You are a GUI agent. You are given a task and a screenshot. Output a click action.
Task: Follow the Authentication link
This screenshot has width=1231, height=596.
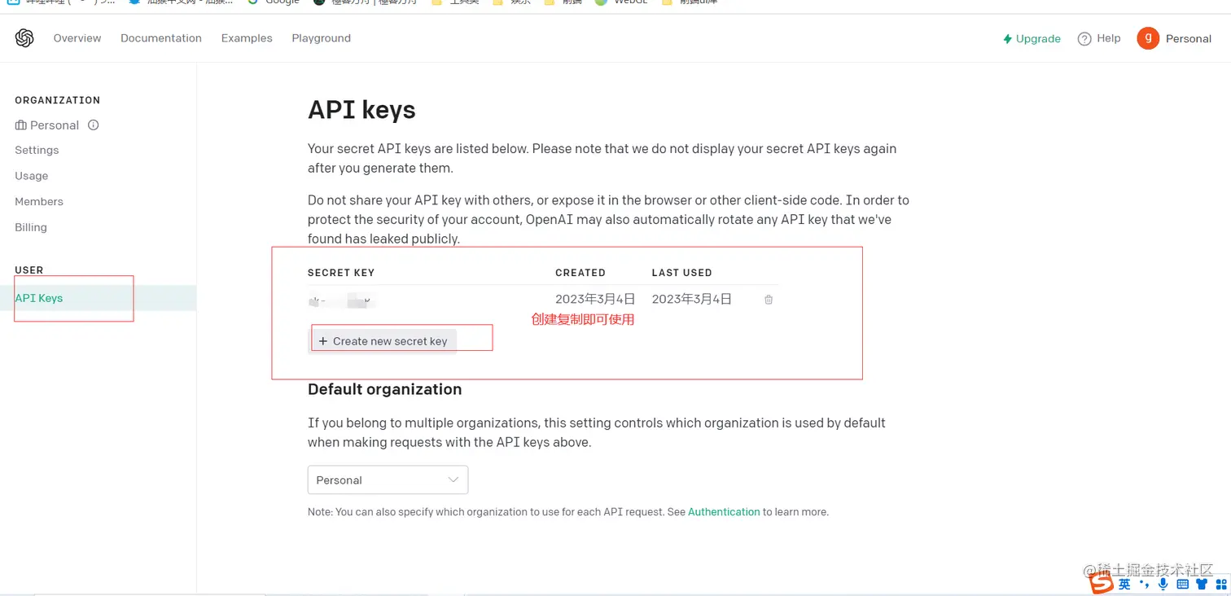click(x=724, y=512)
